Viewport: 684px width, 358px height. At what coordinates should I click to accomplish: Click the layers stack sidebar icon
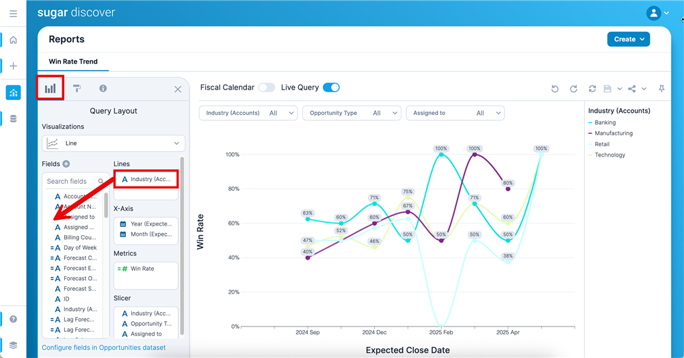click(13, 346)
